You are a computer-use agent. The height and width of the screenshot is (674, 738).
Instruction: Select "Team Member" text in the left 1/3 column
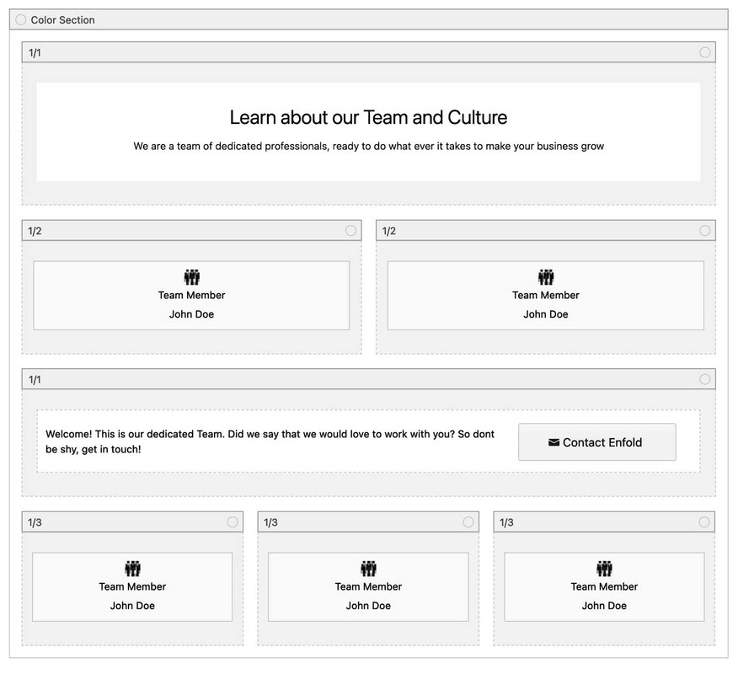(133, 586)
